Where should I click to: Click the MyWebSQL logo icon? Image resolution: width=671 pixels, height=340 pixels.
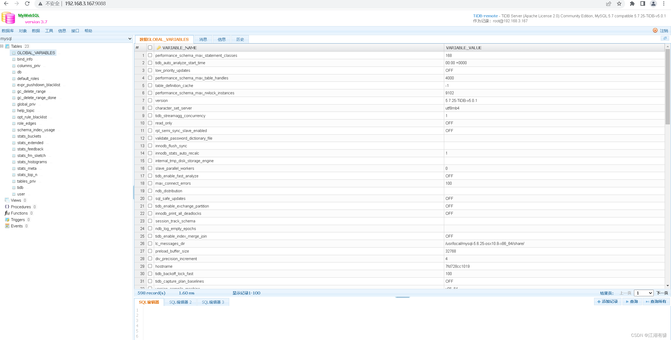8,18
